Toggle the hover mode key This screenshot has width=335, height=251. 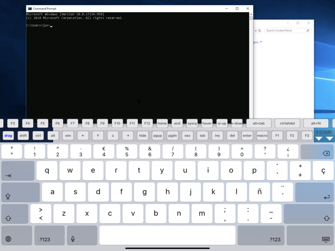coord(207,123)
